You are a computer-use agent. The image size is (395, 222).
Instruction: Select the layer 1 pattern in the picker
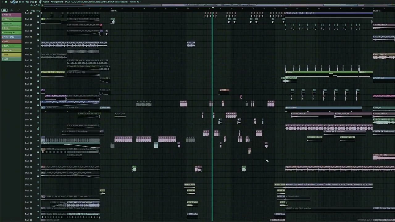11,46
